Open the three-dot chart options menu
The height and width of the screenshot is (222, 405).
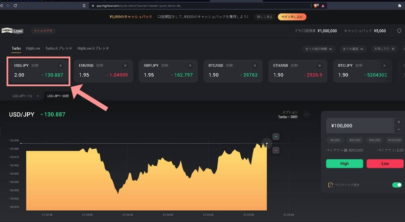pos(307,114)
